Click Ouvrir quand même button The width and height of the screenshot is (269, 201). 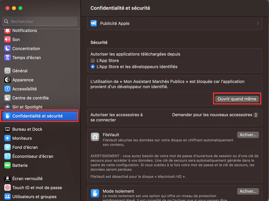point(237,99)
